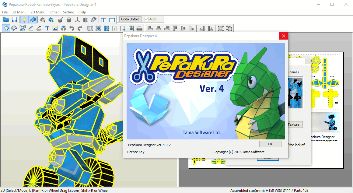Toggle texture display next to the light bulb
Viewport: 353px width, 193px height.
click(33, 20)
